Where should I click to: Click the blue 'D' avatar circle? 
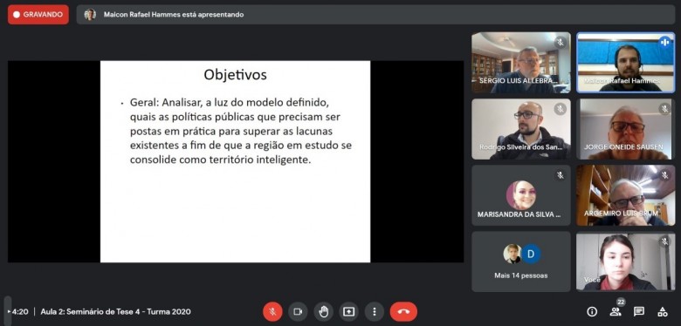pyautogui.click(x=531, y=254)
